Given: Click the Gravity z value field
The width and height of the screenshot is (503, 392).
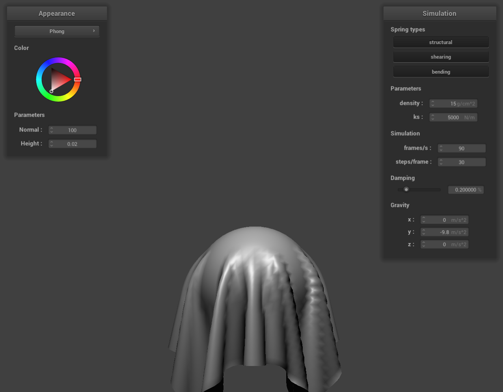Looking at the screenshot, I should coord(445,244).
